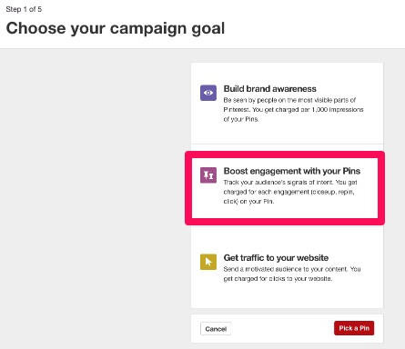Click the Cancel button
The image size is (405, 349).
click(x=216, y=329)
